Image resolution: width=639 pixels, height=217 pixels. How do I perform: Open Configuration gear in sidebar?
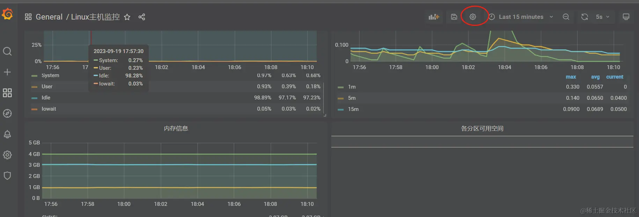pyautogui.click(x=7, y=155)
